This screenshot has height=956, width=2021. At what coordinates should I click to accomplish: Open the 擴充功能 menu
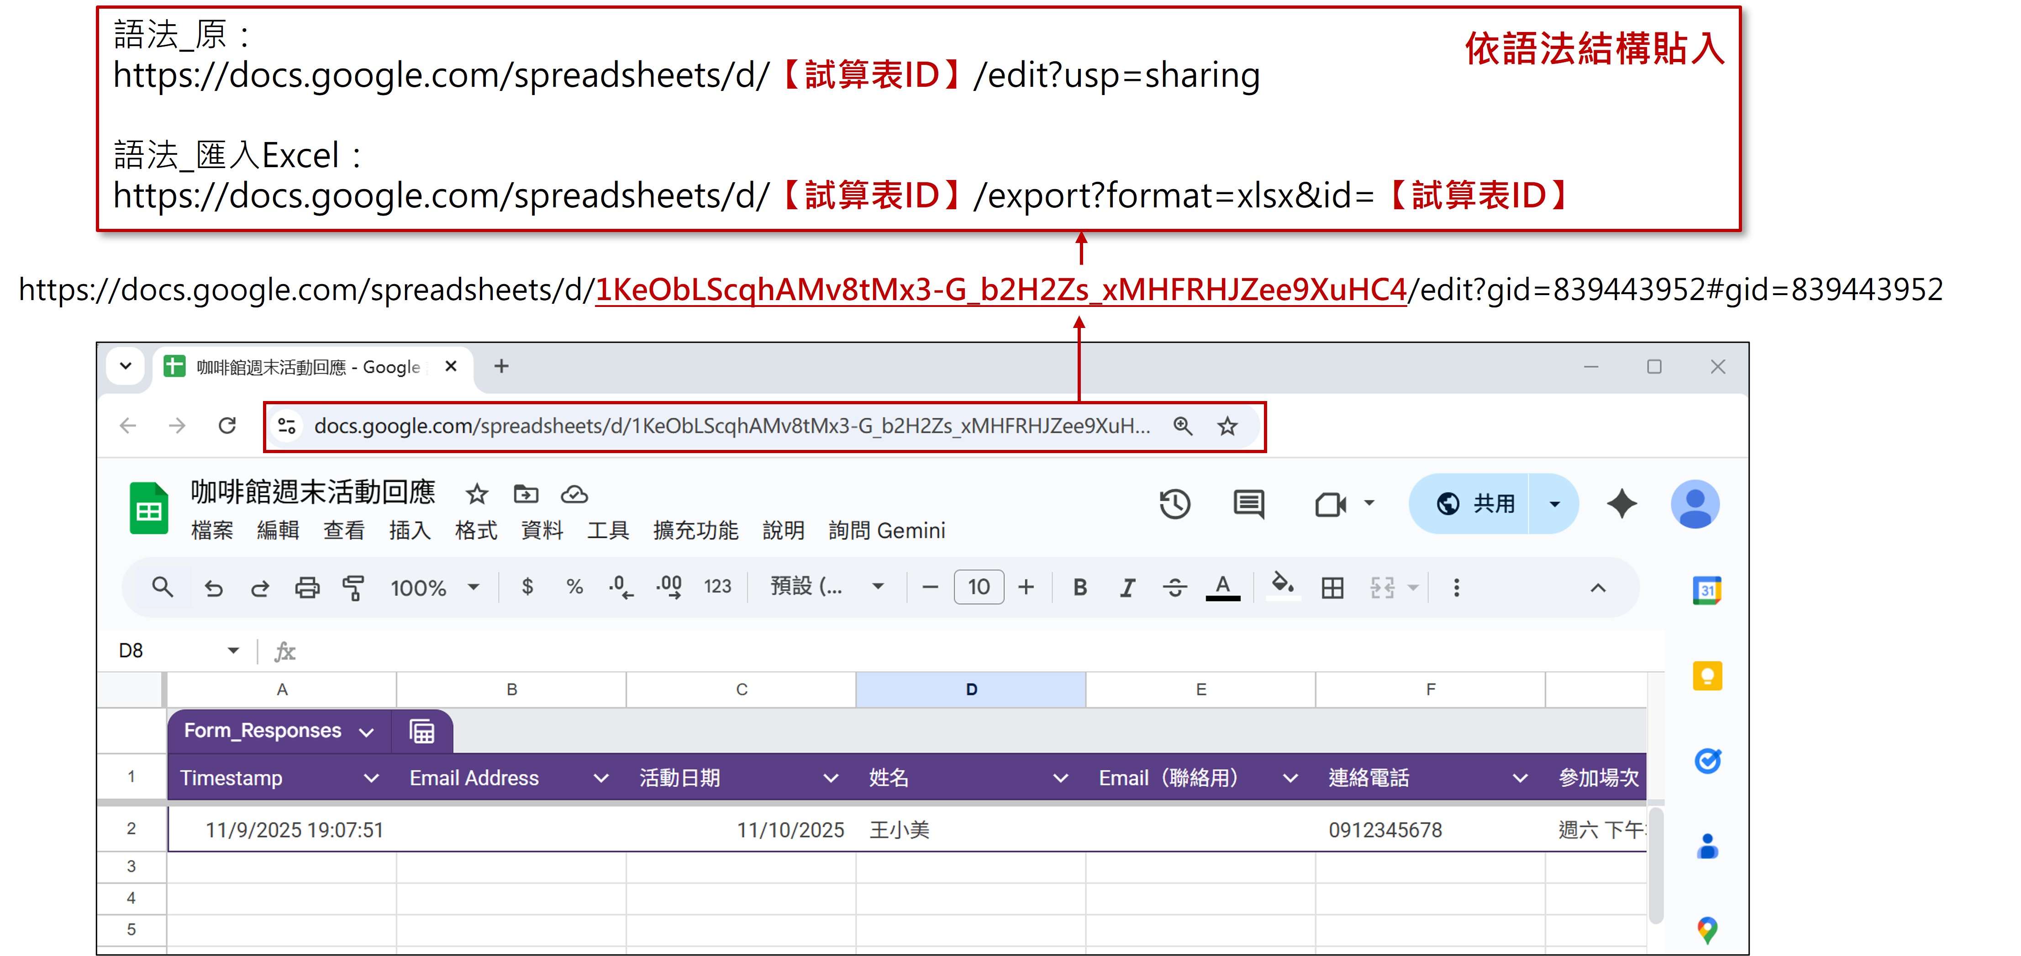point(695,531)
